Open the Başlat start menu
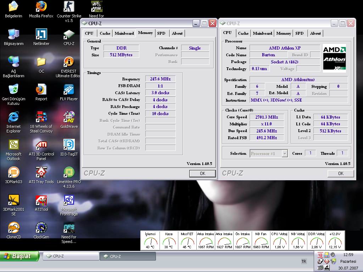363x272 pixels. pyautogui.click(x=19, y=256)
